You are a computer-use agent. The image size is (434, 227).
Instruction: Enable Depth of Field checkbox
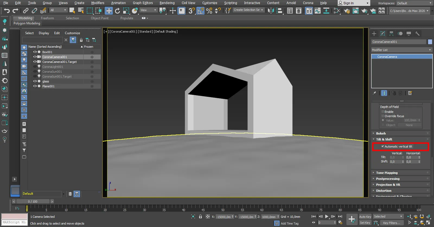pyautogui.click(x=383, y=112)
